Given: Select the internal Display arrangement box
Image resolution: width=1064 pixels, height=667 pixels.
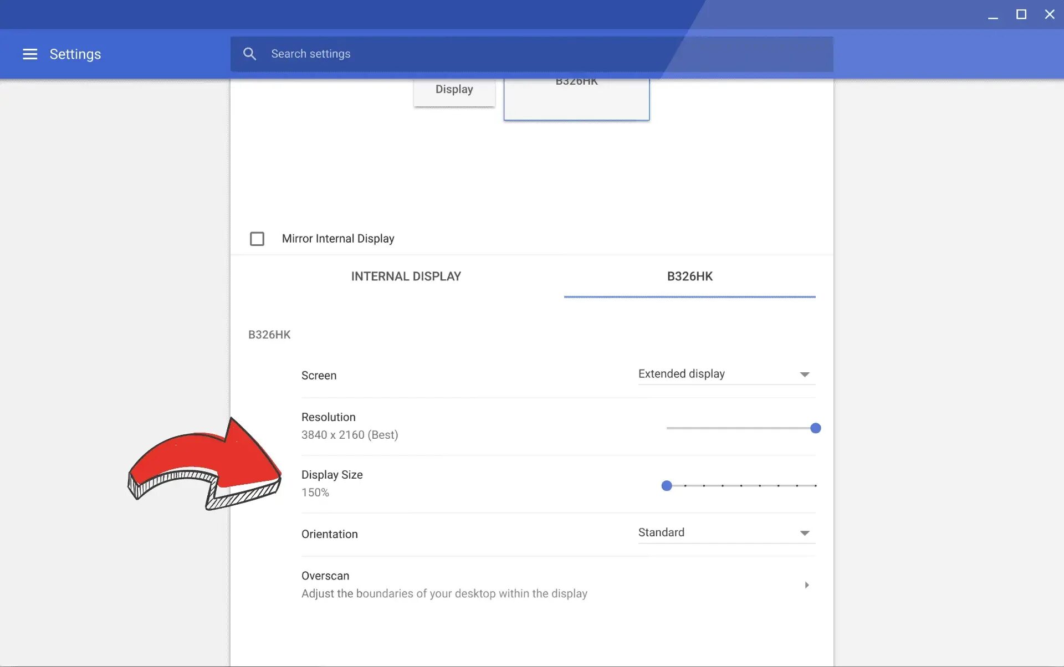Looking at the screenshot, I should click(454, 91).
